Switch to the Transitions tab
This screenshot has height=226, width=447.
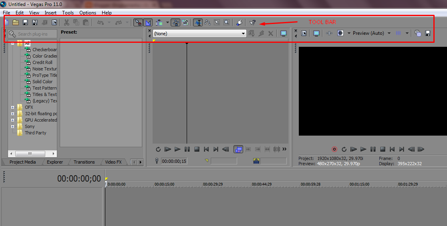click(84, 162)
